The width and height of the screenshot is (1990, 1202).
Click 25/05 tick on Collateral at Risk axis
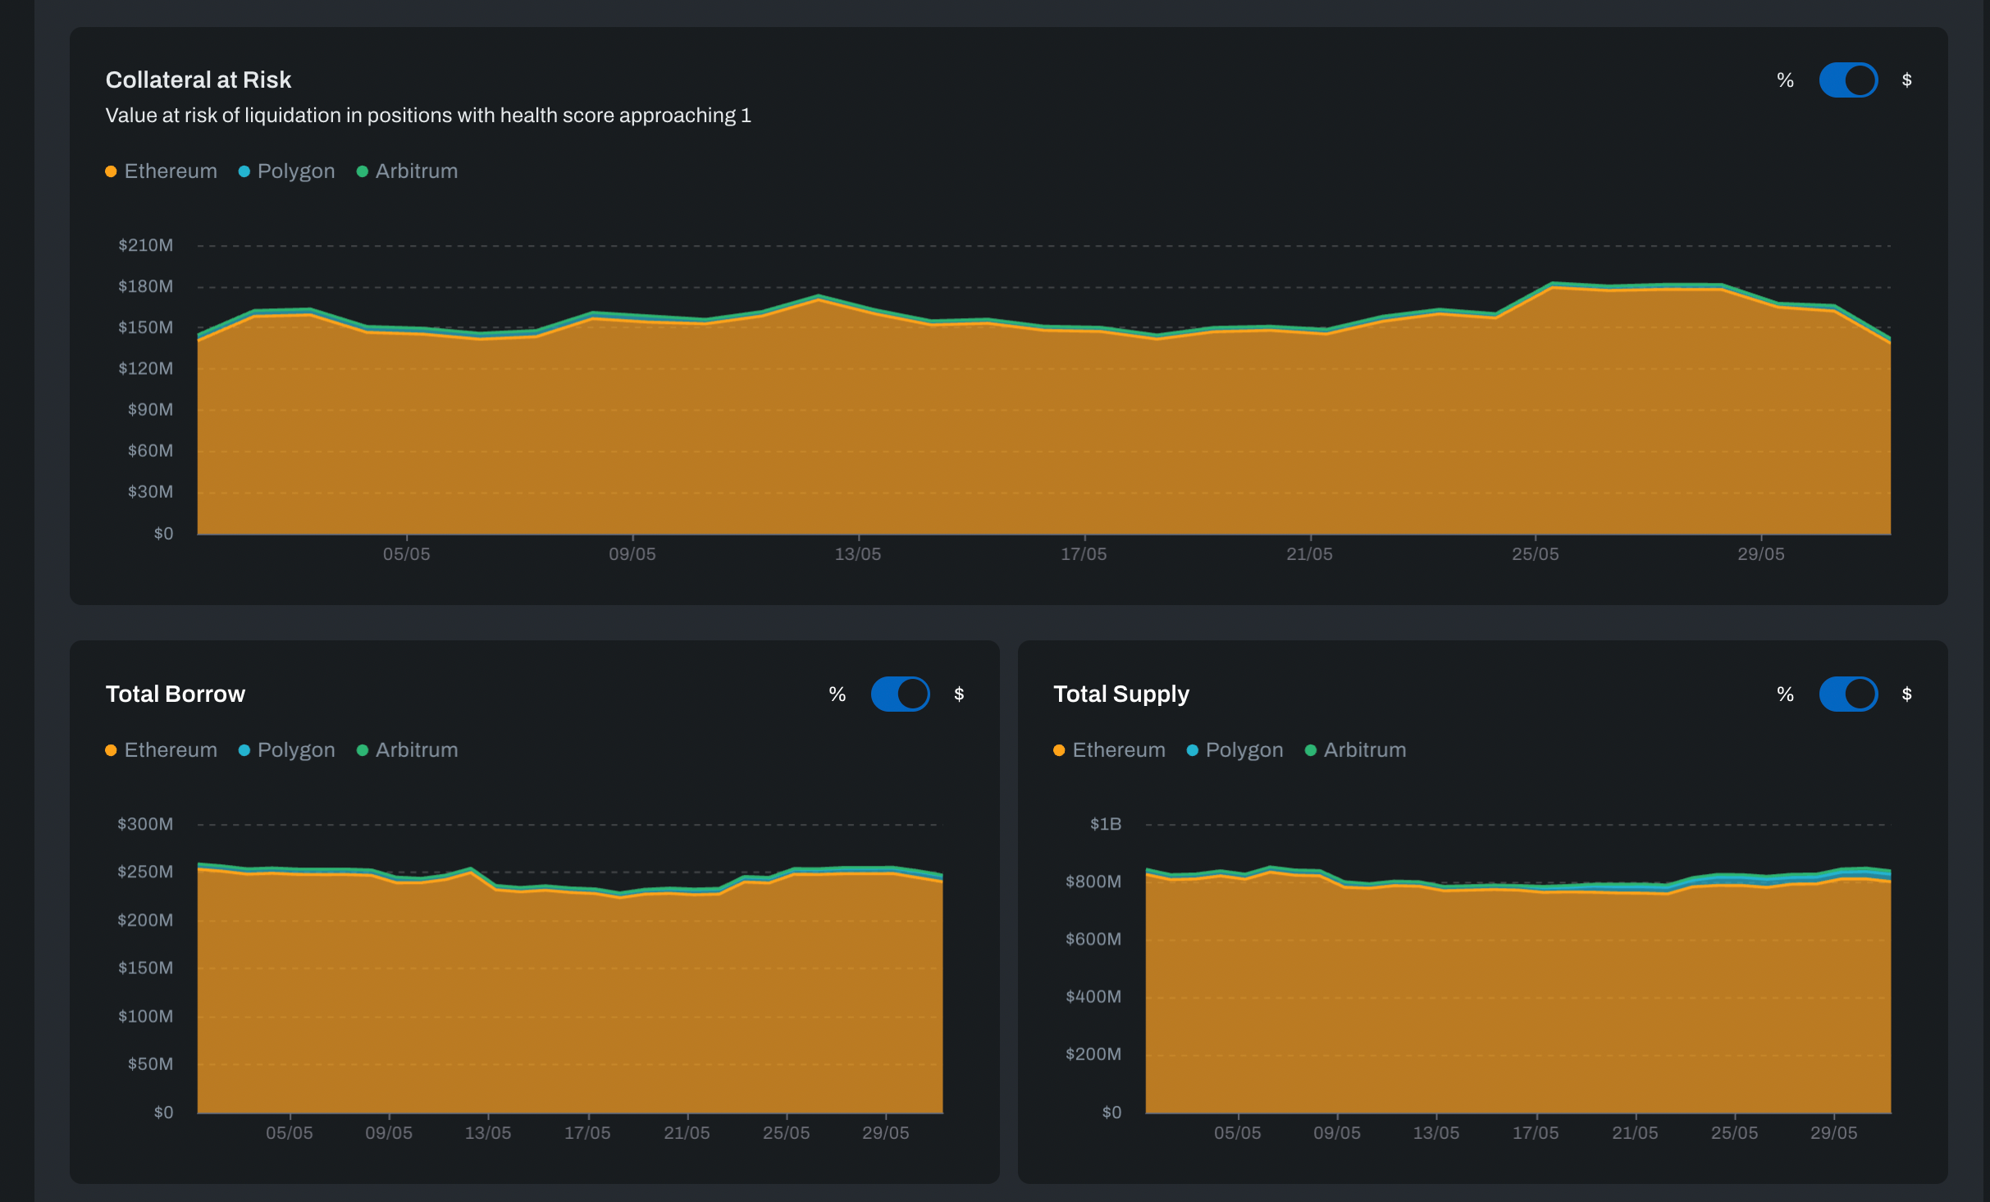(1535, 554)
